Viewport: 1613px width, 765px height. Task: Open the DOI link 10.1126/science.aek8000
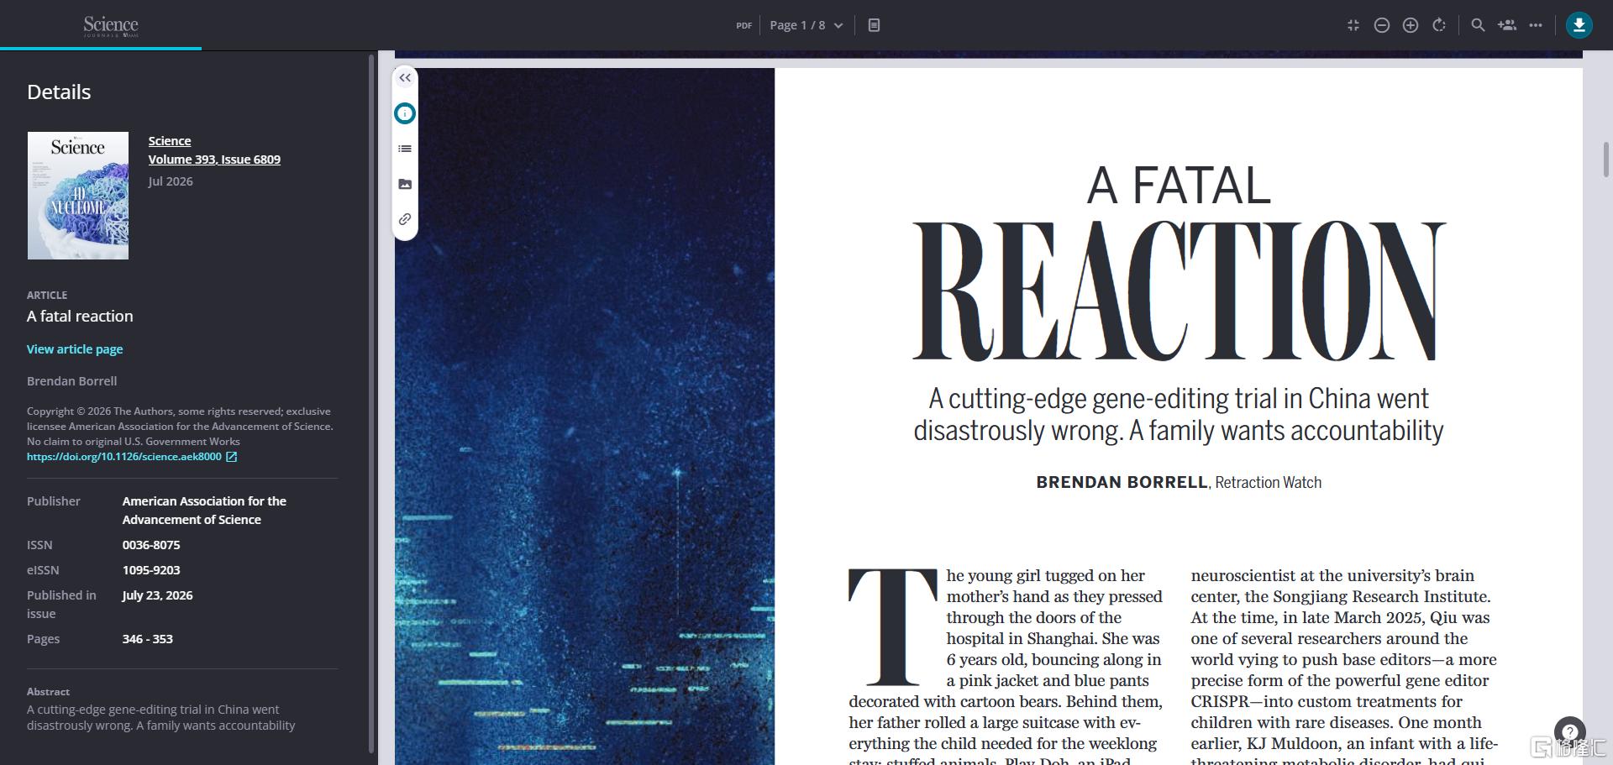click(x=124, y=457)
